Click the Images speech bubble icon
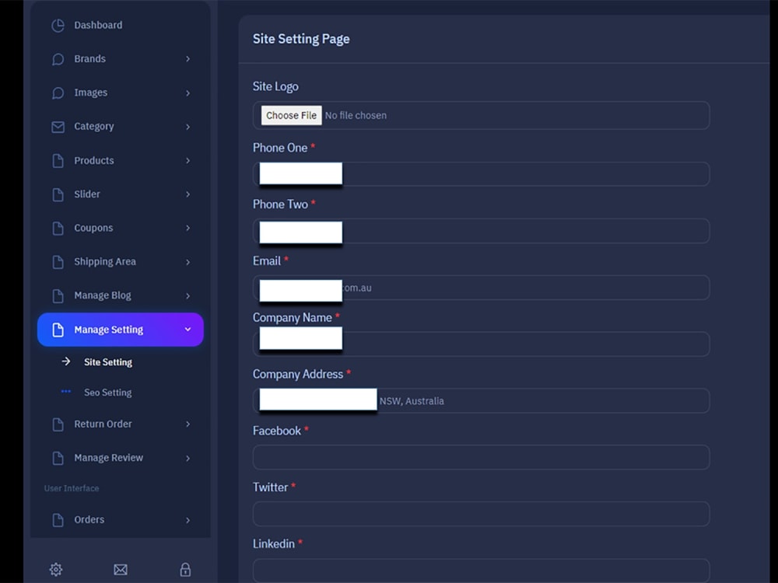The width and height of the screenshot is (778, 583). point(57,93)
